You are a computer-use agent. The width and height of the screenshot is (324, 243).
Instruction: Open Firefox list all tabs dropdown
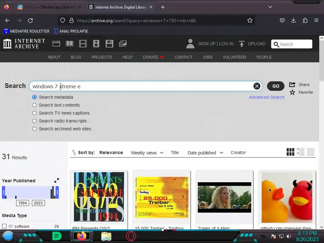(270, 7)
